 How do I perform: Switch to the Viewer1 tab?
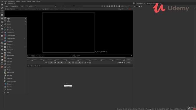coord(10,4)
